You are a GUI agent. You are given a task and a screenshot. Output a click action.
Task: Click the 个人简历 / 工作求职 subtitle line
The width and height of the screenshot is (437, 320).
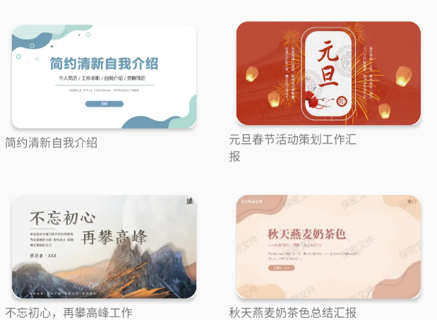click(x=102, y=78)
